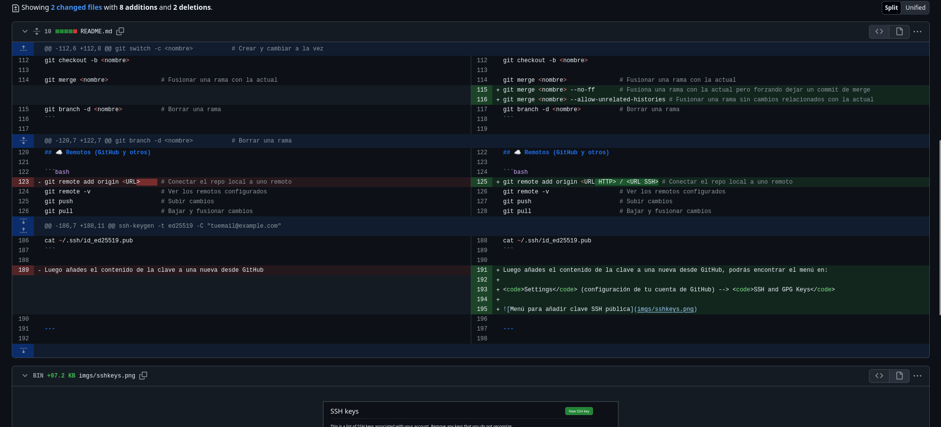Expand hidden lines before line 120 hunk
941x427 pixels.
(23, 141)
